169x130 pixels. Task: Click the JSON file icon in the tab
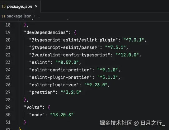coord(3,6)
